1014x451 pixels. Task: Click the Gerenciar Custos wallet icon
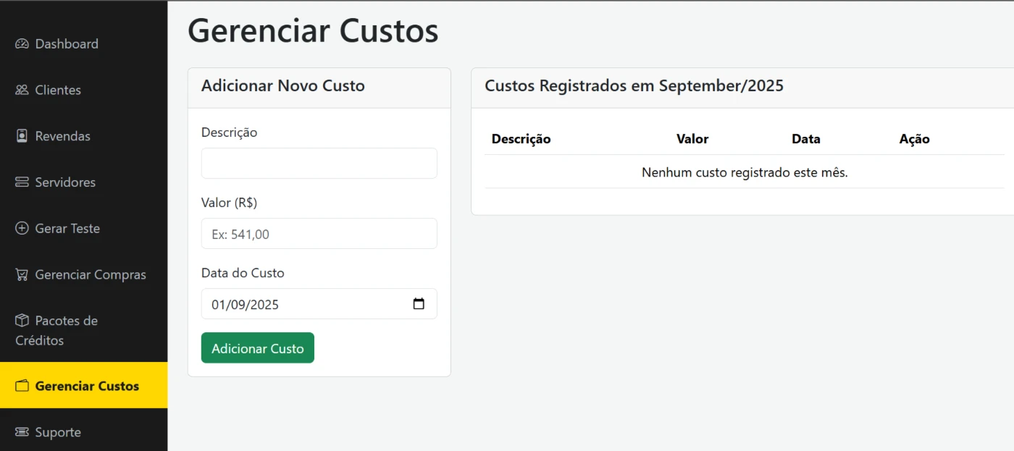click(x=22, y=386)
